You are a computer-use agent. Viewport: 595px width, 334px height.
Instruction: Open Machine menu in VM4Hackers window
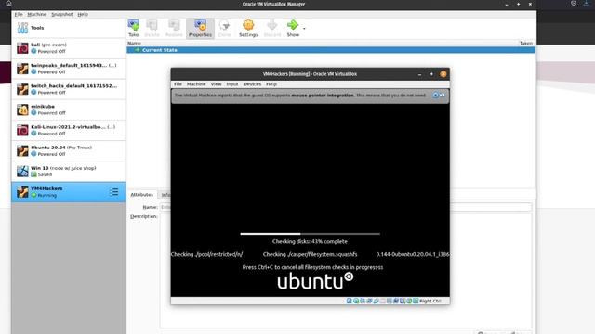click(x=196, y=84)
